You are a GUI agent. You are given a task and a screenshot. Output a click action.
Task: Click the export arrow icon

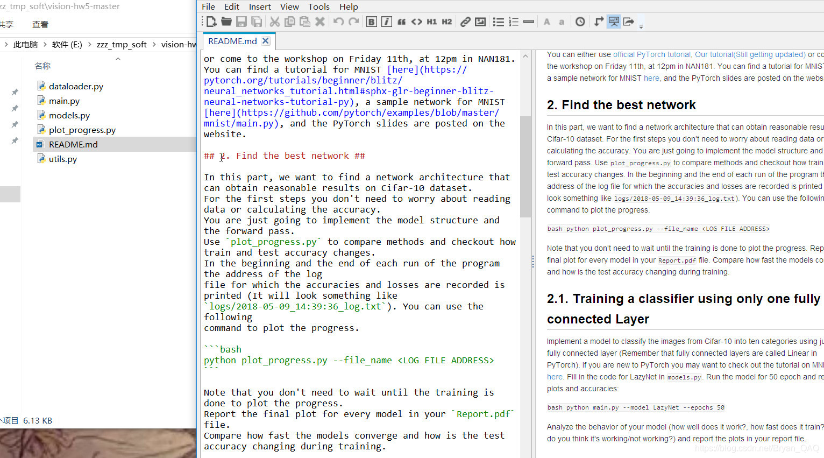click(629, 22)
